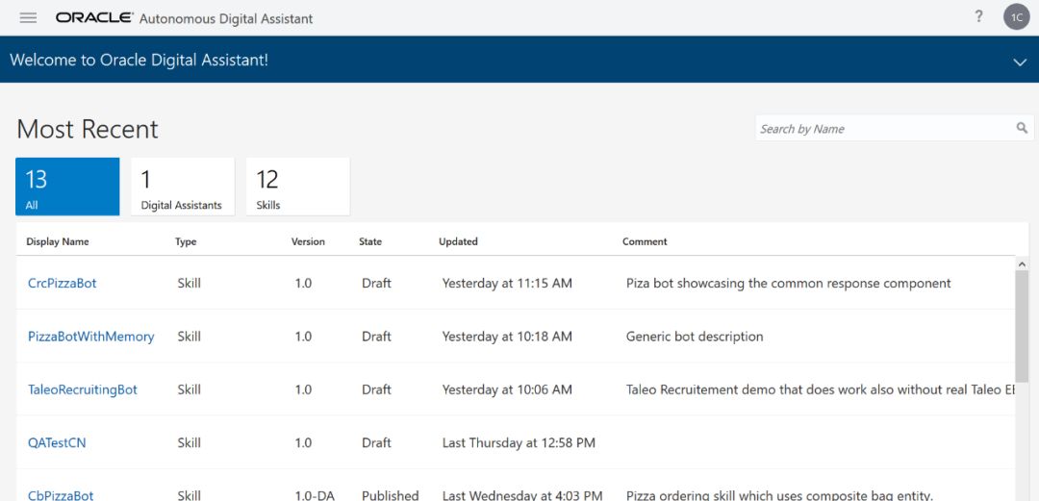Click the 'Piza bot showcasing' comment
This screenshot has height=501, width=1039.
tap(789, 283)
